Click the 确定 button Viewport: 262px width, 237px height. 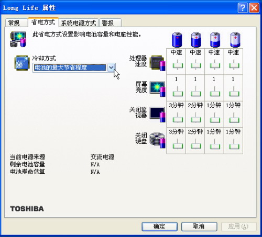159,227
